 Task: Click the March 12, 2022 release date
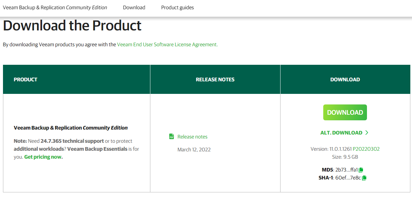[194, 149]
